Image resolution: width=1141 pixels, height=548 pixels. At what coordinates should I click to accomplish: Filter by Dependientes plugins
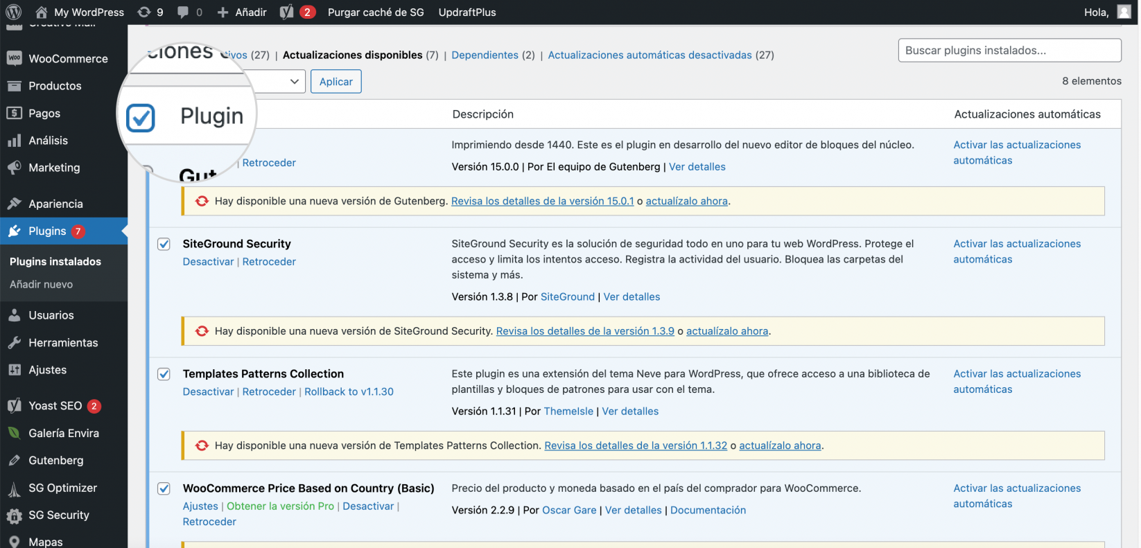485,55
